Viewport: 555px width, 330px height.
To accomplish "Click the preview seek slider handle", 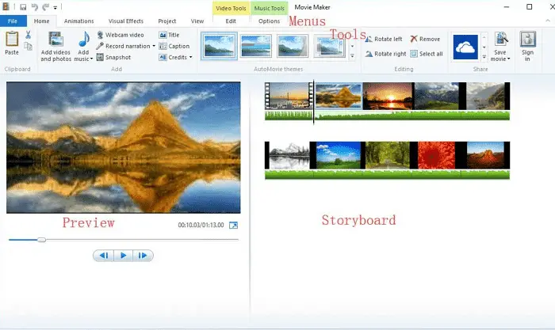I will click(42, 240).
